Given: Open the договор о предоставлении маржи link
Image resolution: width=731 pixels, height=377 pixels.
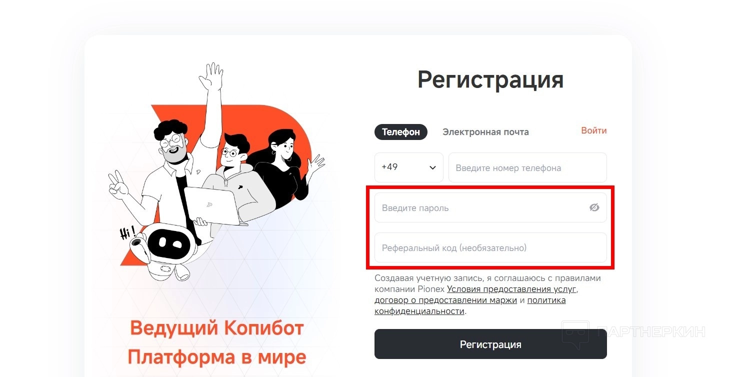Looking at the screenshot, I should click(x=445, y=300).
